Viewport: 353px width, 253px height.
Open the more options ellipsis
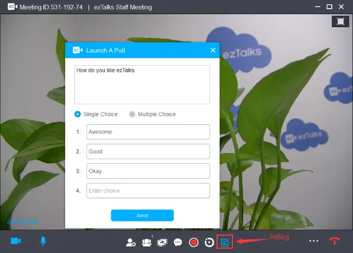pyautogui.click(x=314, y=241)
